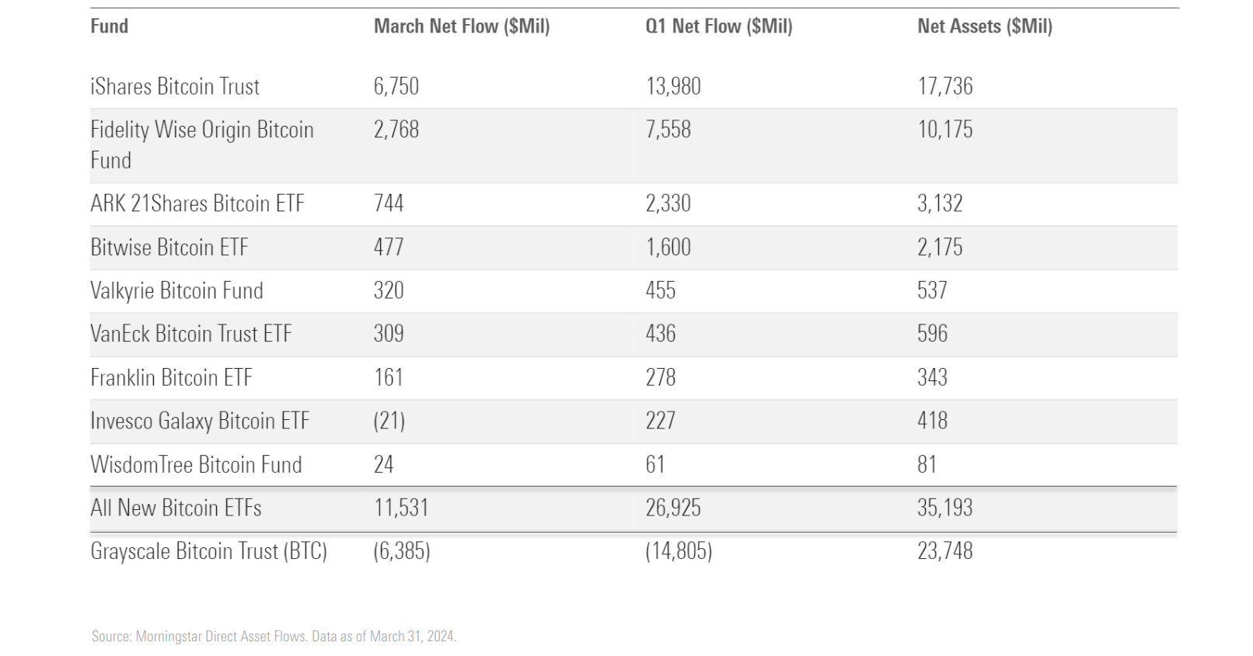This screenshot has height=656, width=1253.
Task: Click the Morningstar Direct Asset Flows source text
Action: pyautogui.click(x=221, y=637)
